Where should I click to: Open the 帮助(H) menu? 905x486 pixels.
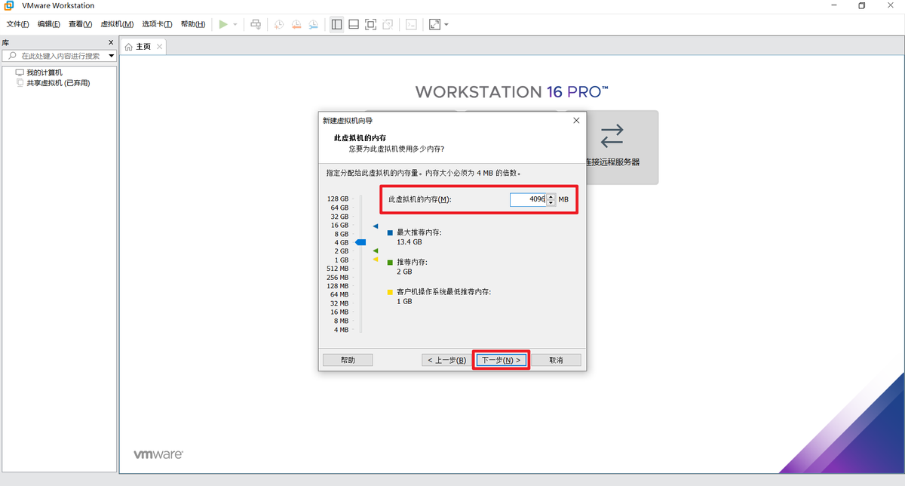[193, 24]
